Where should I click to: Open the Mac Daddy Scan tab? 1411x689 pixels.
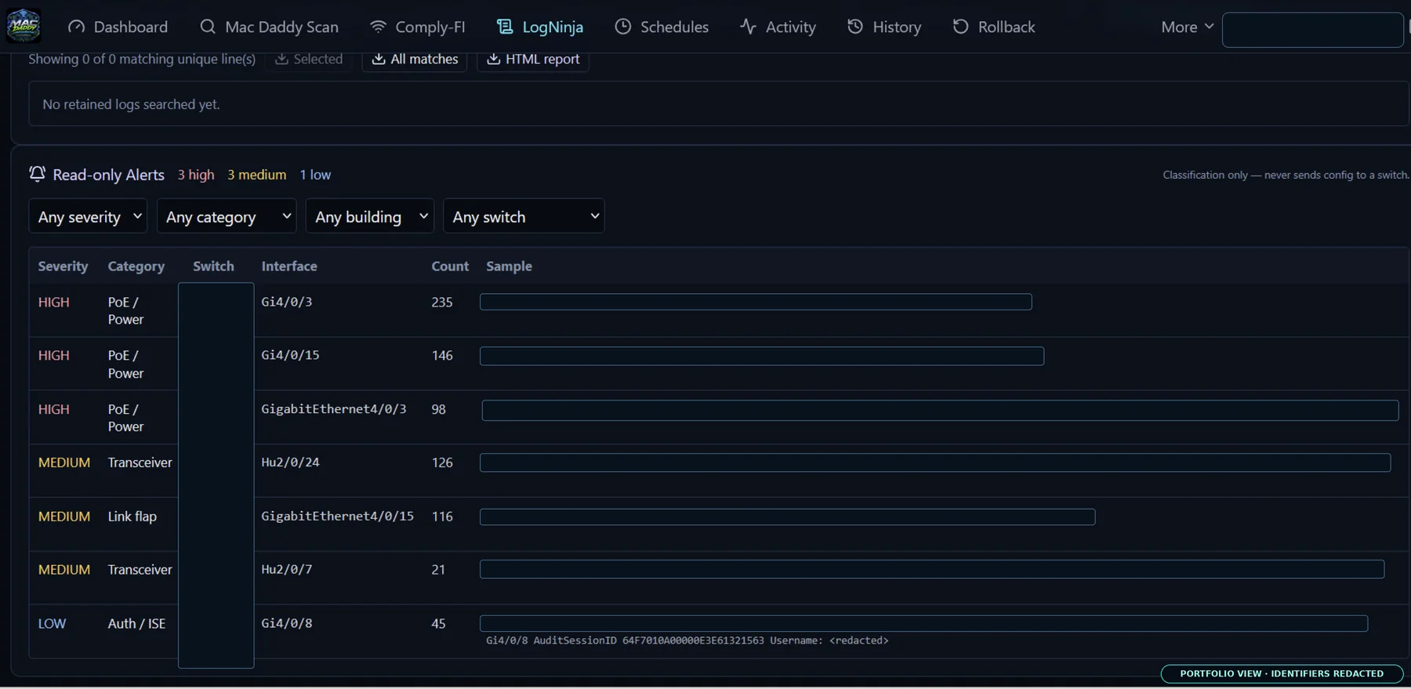269,27
